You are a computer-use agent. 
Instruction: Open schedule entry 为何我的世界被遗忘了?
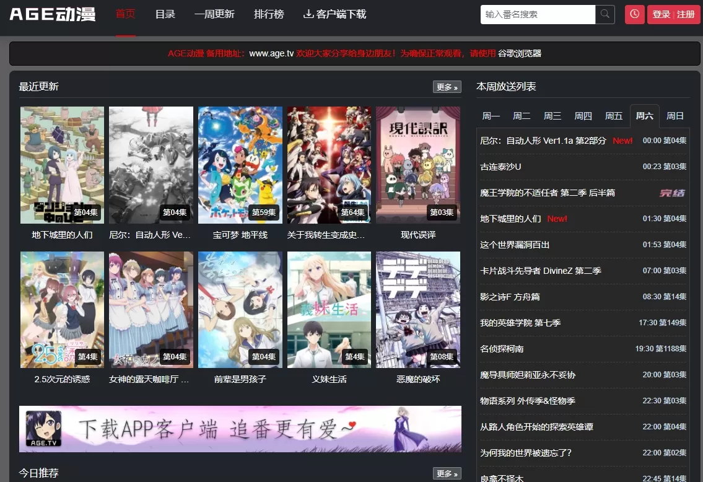click(x=583, y=453)
